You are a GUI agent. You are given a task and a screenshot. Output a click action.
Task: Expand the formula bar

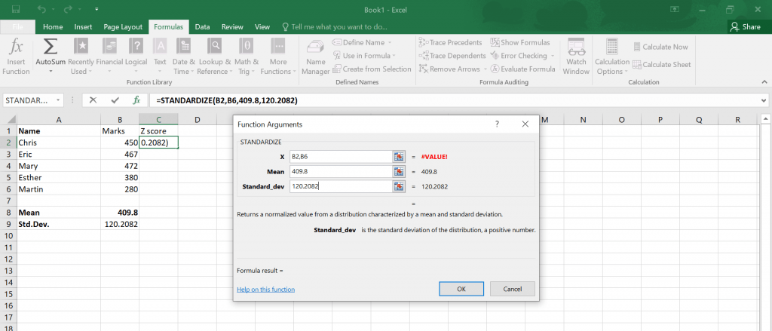coord(763,100)
